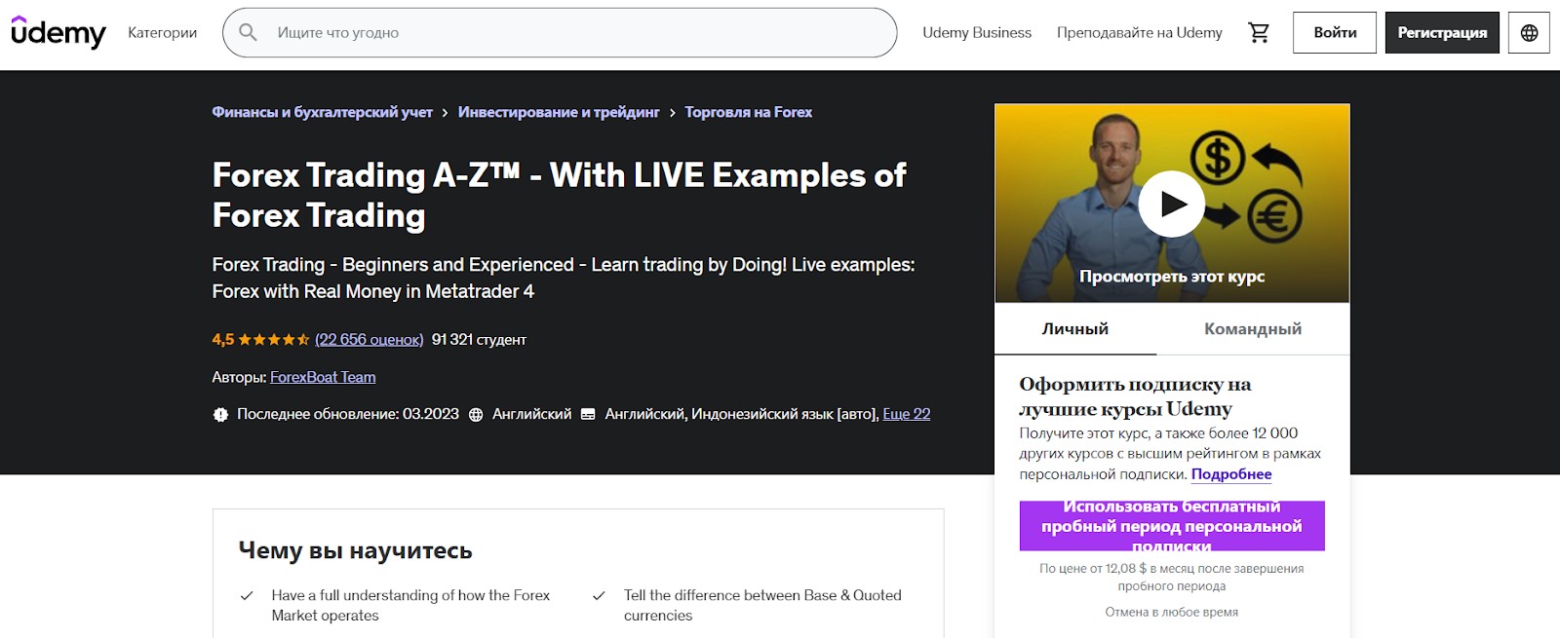
Task: Open the language globe selector
Action: tap(1529, 32)
